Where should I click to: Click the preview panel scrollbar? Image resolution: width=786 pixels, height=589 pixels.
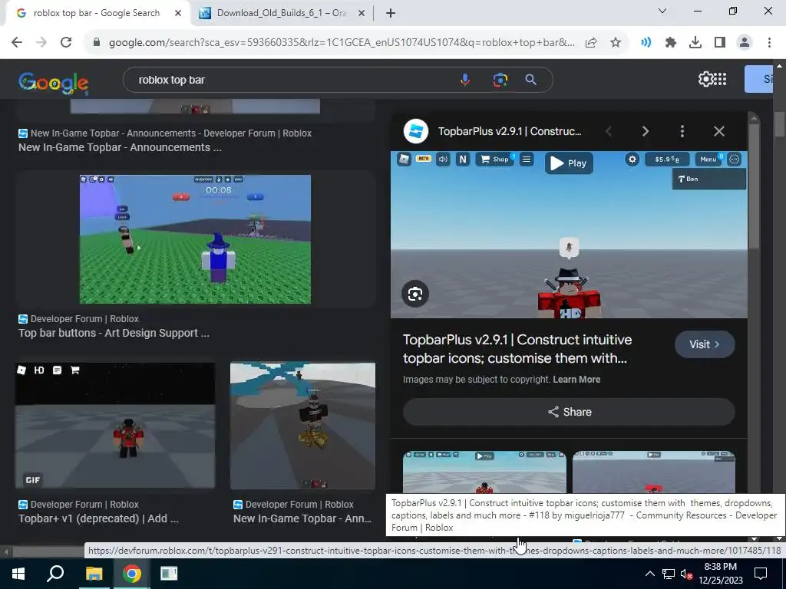(x=754, y=186)
